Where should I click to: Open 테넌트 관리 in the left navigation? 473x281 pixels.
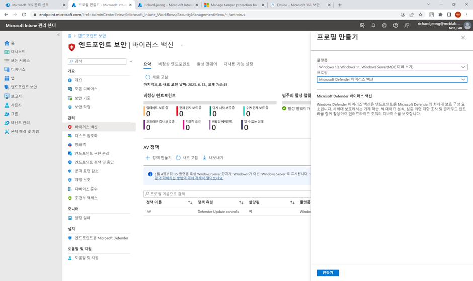(17, 123)
